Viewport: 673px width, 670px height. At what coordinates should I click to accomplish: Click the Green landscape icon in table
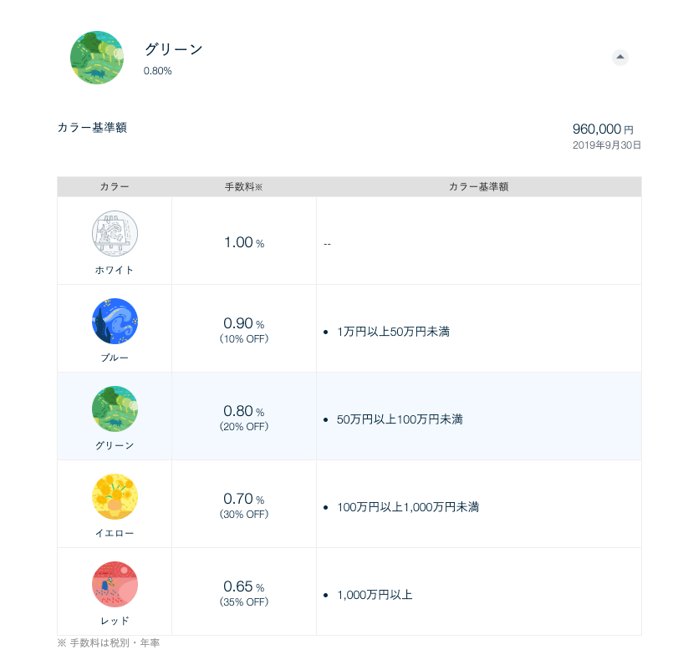115,409
